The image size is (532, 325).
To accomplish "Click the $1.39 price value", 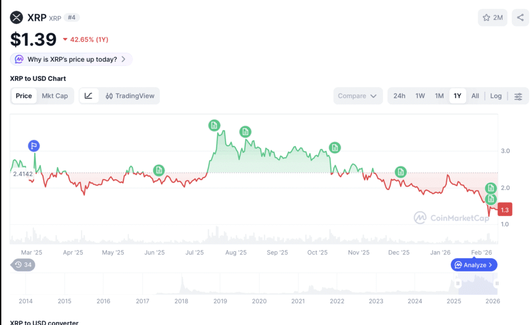I will click(x=33, y=39).
